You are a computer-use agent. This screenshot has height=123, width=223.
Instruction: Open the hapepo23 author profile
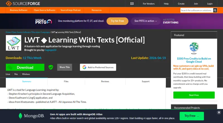(51, 50)
